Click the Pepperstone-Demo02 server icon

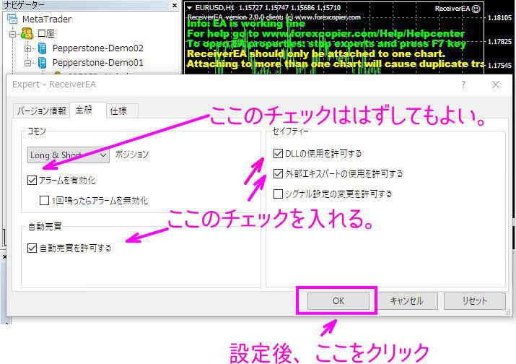42,48
